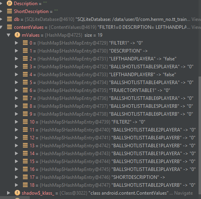The width and height of the screenshot is (201, 199).
Task: Open View link for db value
Action: click(x=196, y=19)
